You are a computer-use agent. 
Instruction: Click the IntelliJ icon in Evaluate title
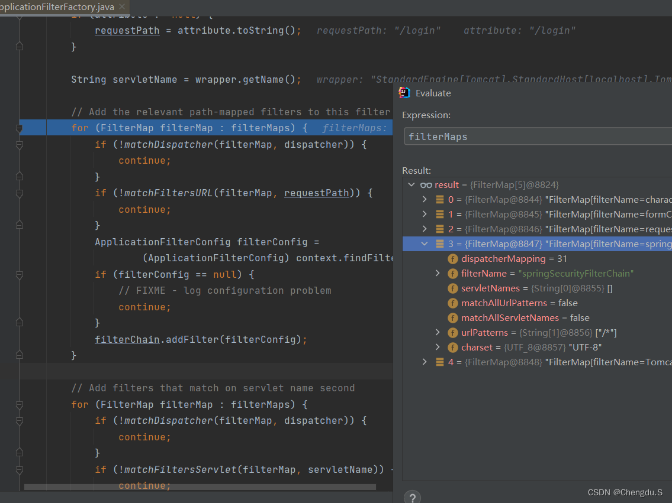[x=404, y=93]
